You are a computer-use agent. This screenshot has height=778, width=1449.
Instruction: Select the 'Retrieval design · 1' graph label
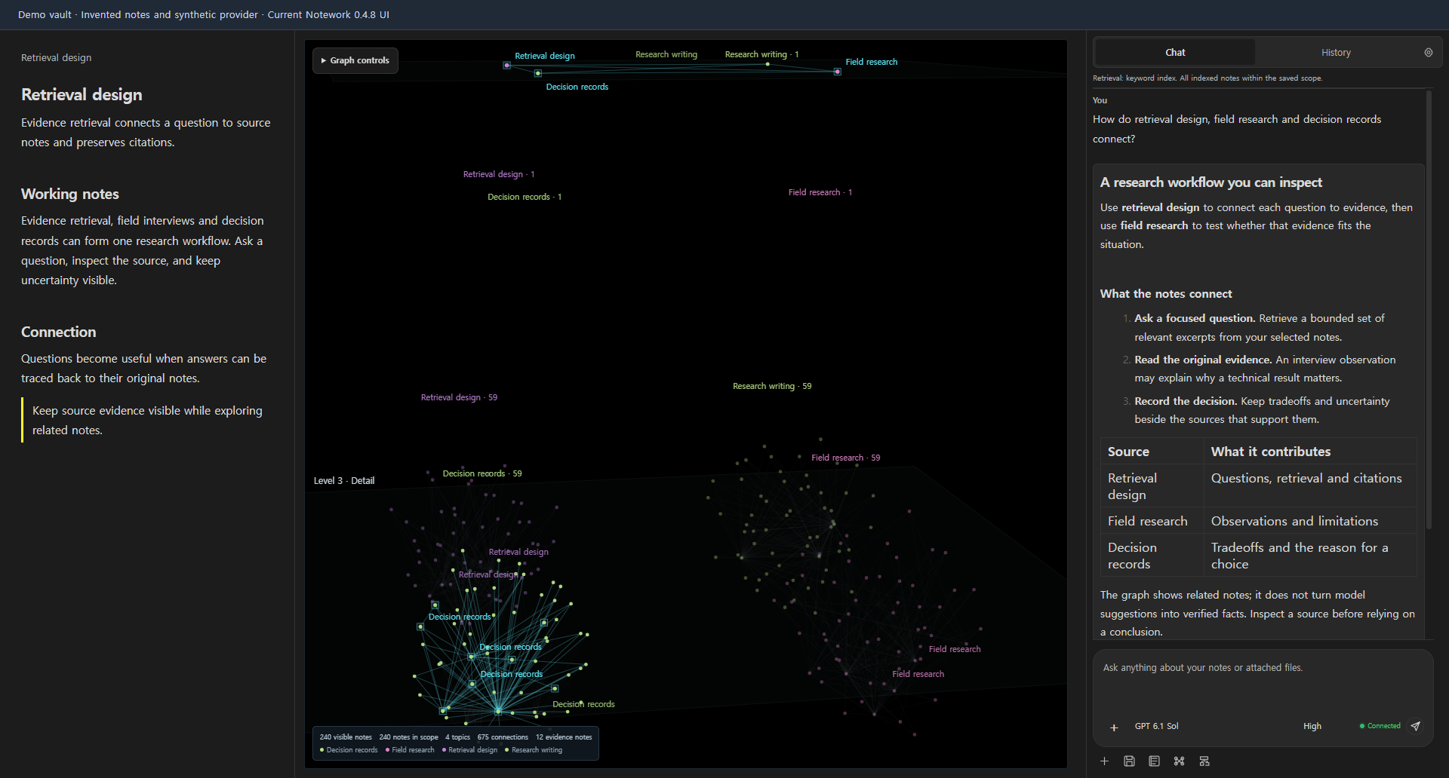click(x=499, y=174)
